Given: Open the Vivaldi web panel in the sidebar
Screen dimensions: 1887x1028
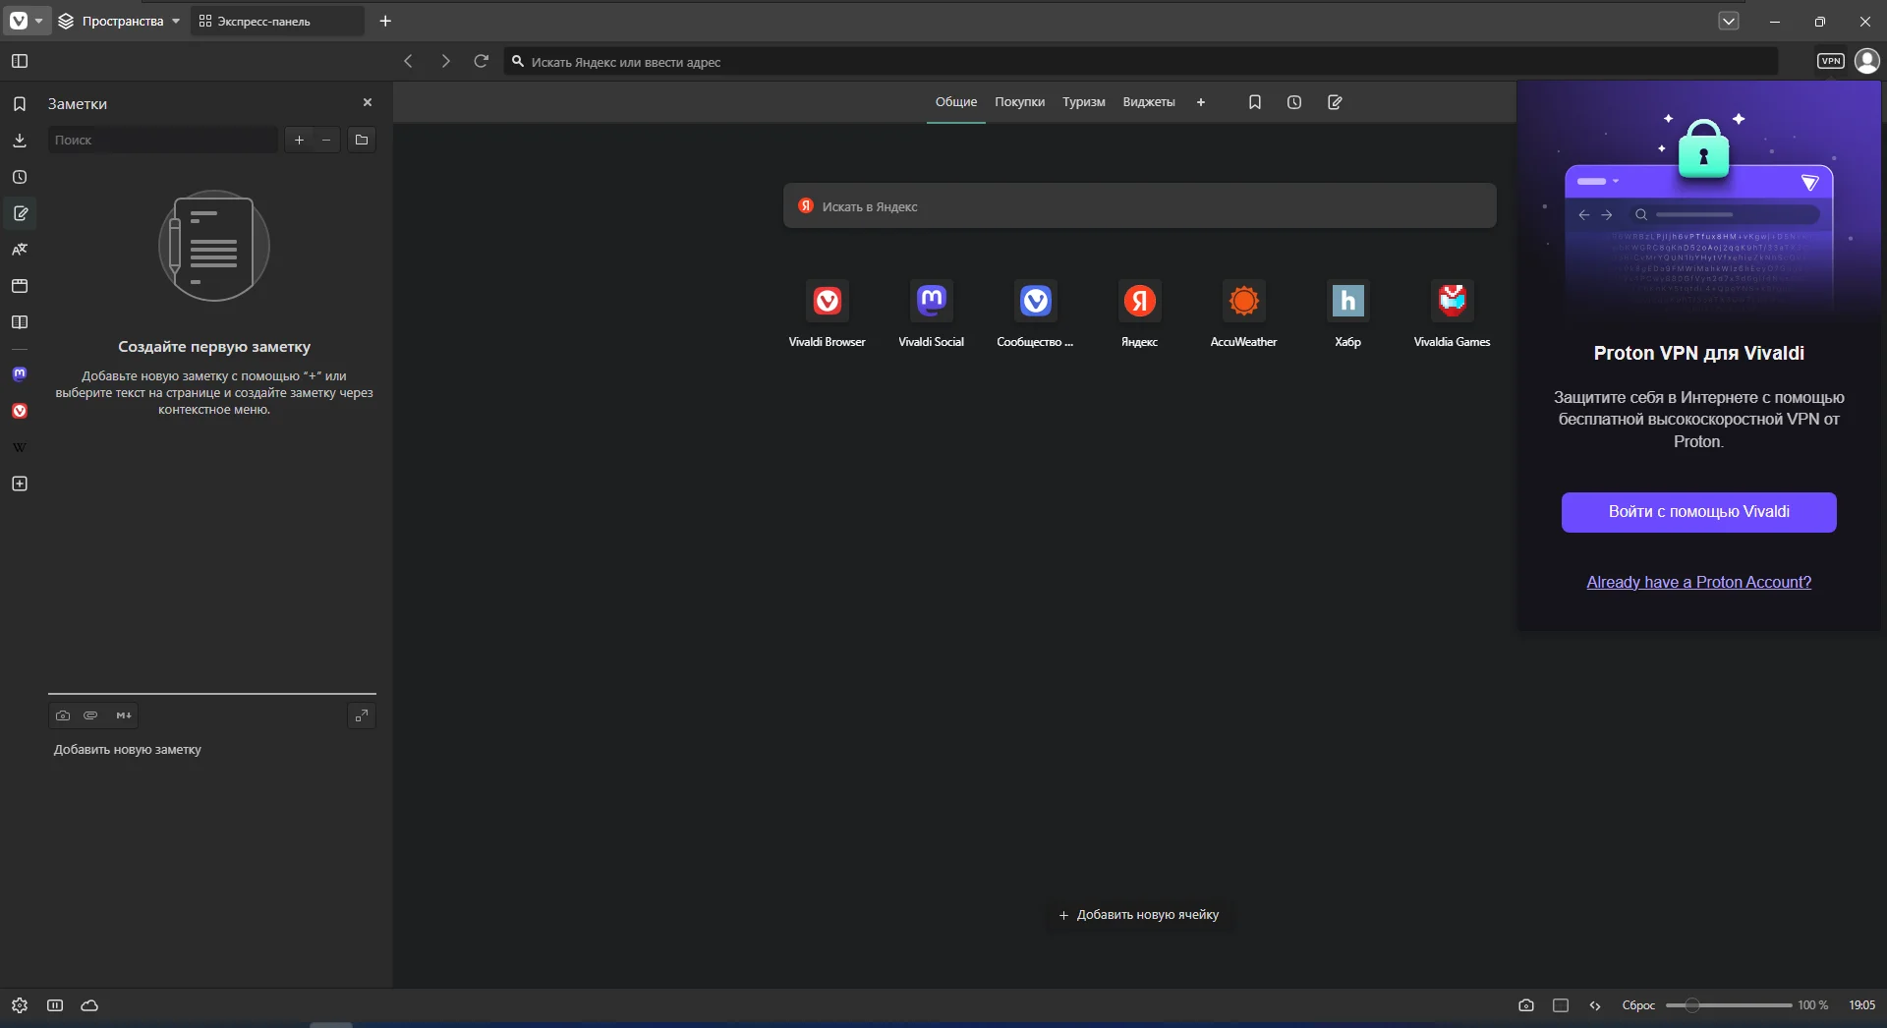Looking at the screenshot, I should pos(20,411).
